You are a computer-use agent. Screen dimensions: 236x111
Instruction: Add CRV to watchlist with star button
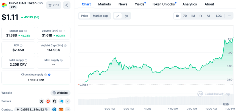point(54,5)
